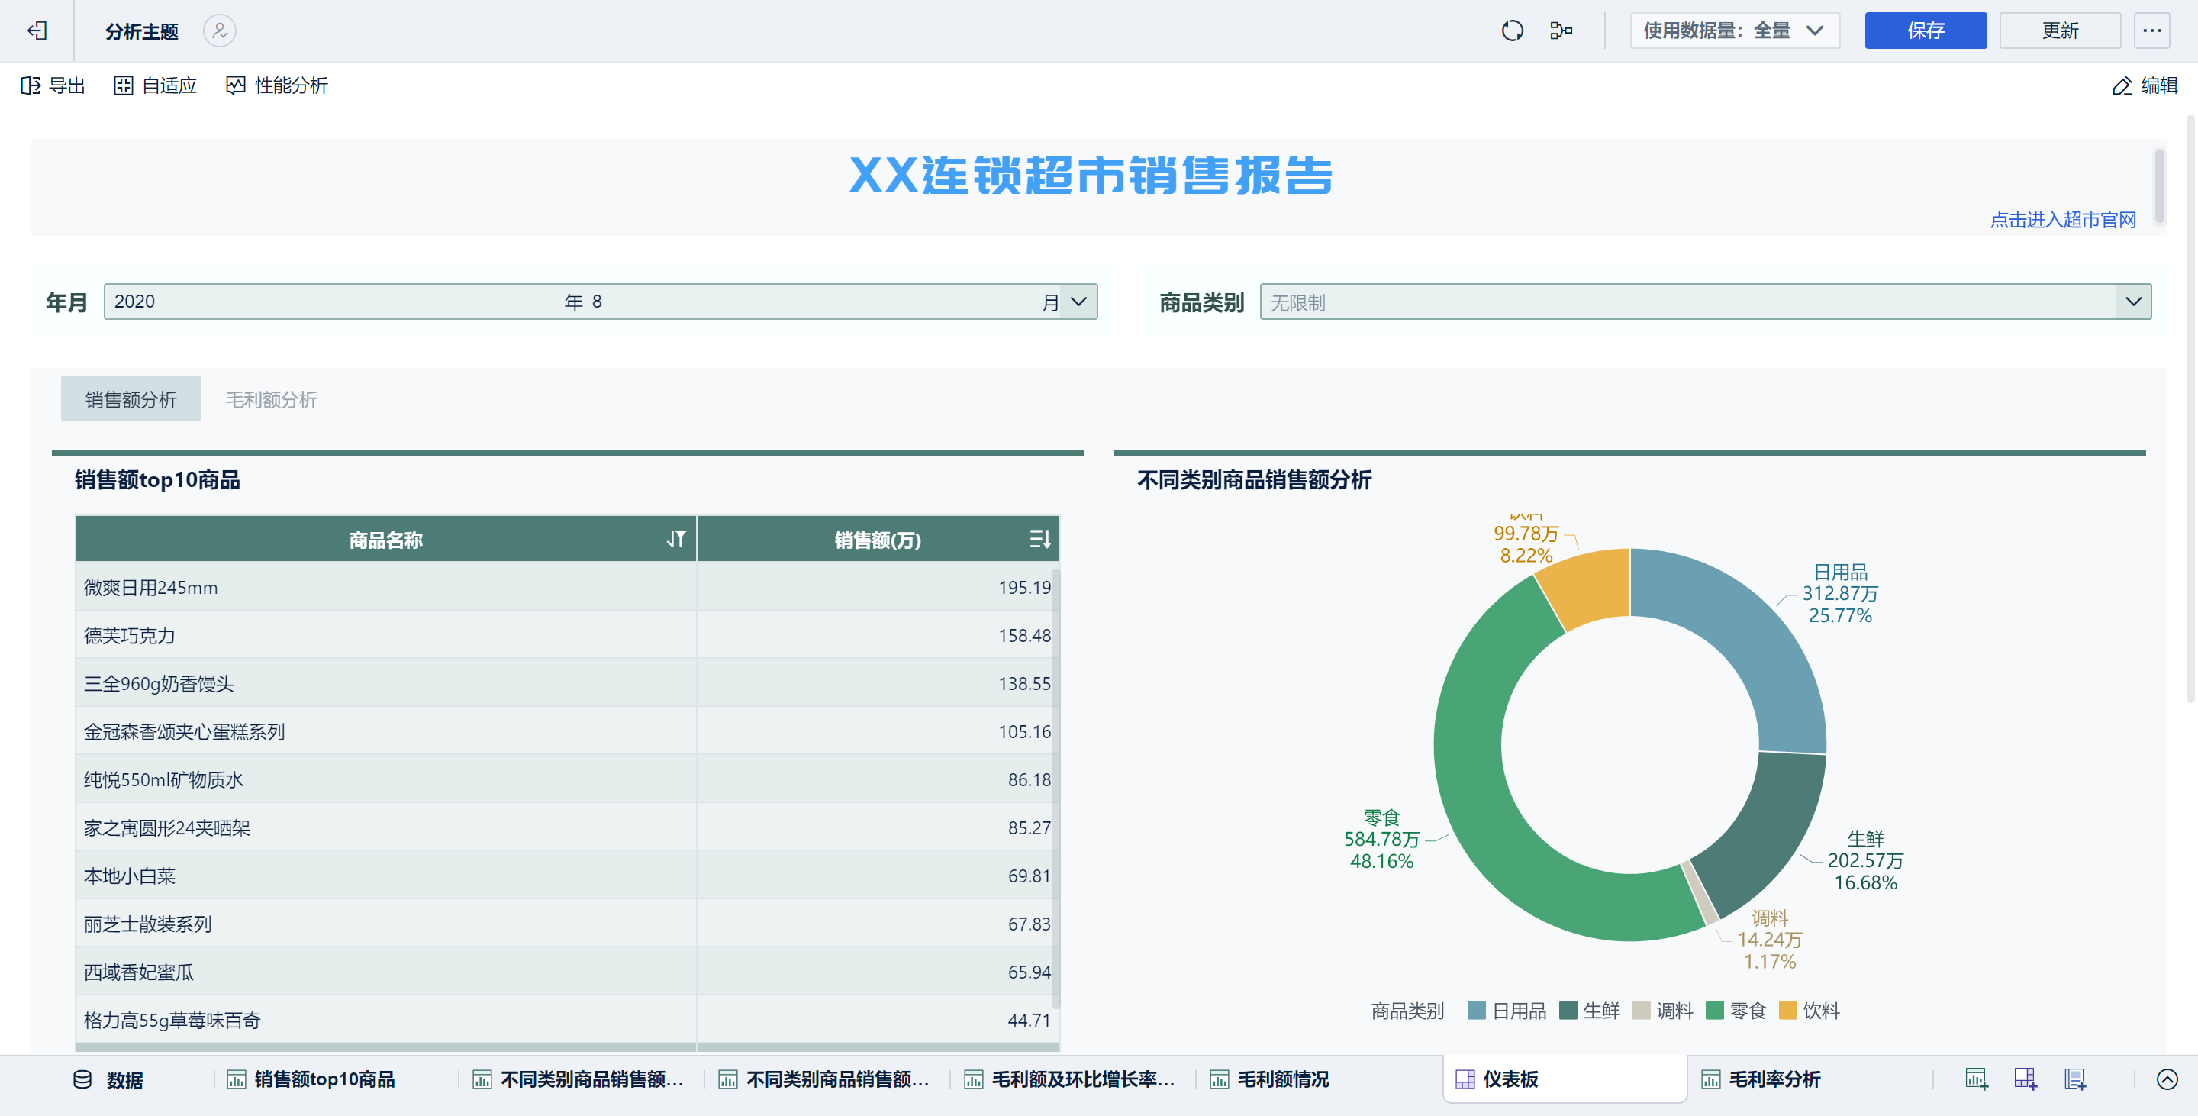Select the row 本地小白菜
Screen dimensions: 2198x1116
click(x=567, y=876)
